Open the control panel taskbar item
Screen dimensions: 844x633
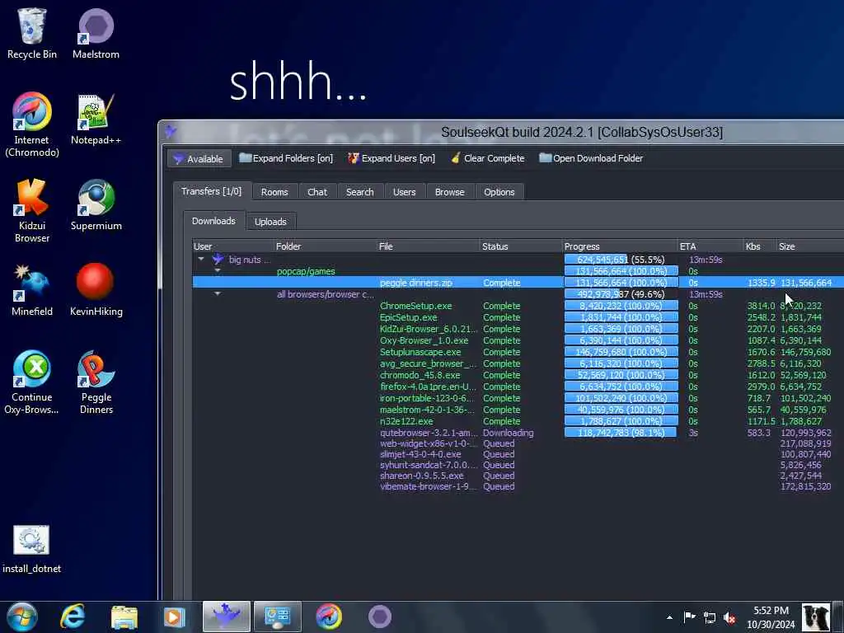coord(277,617)
